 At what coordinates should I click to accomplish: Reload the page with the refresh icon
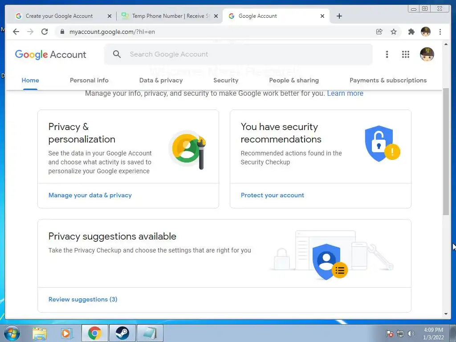coord(45,32)
